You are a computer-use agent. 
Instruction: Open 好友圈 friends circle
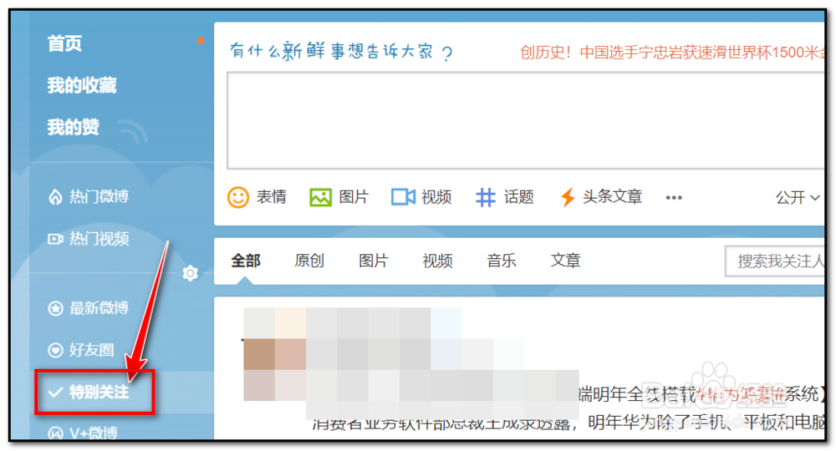pos(91,350)
